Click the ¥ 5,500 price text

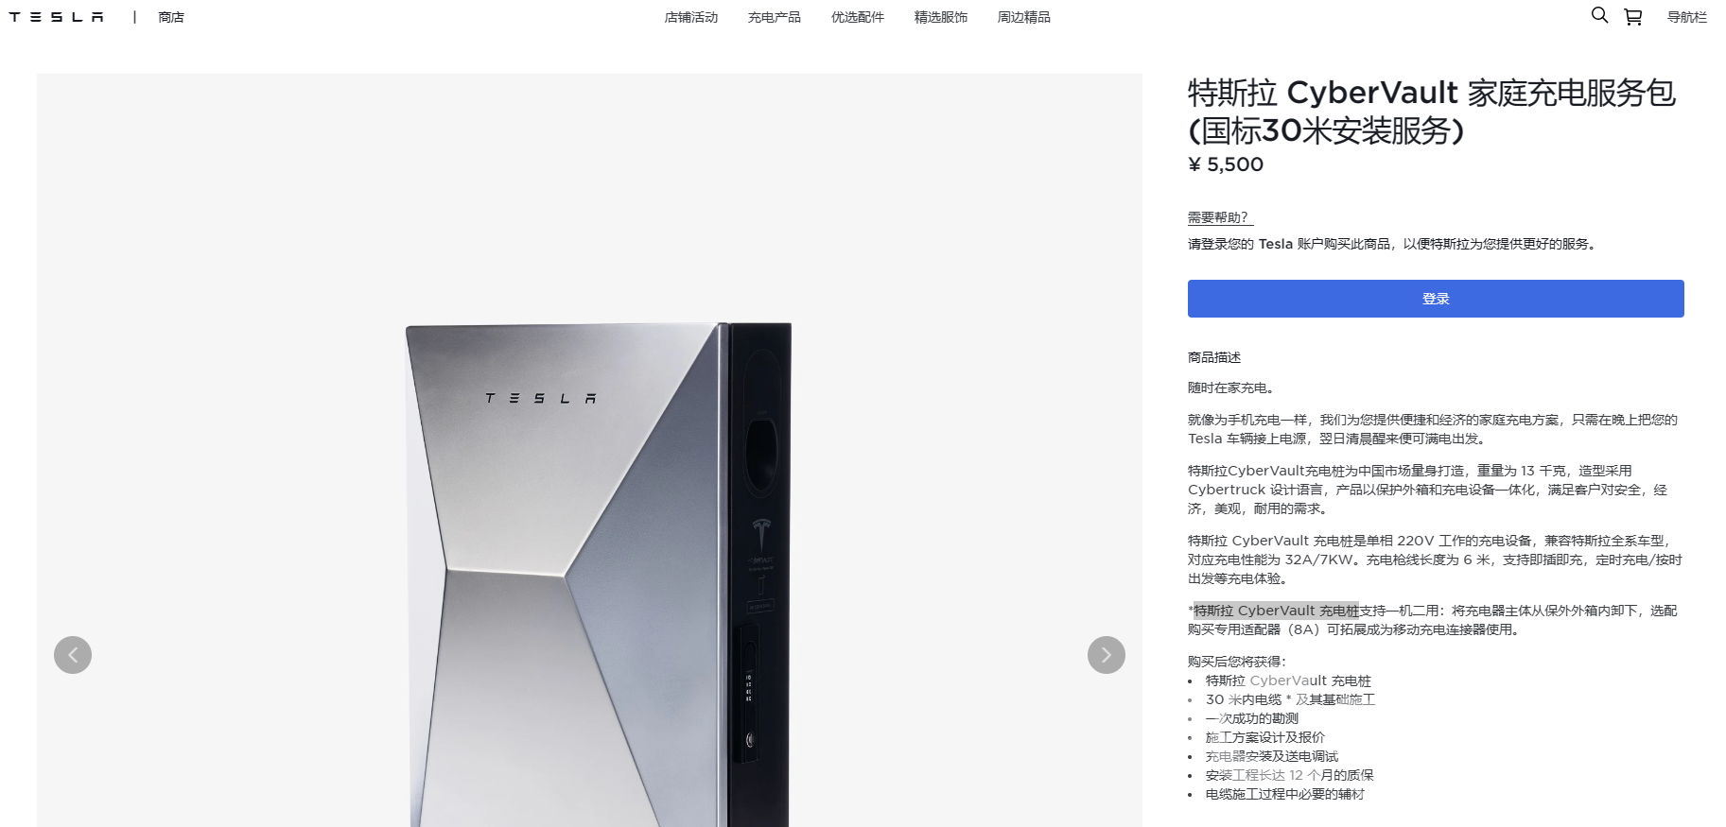point(1226,164)
